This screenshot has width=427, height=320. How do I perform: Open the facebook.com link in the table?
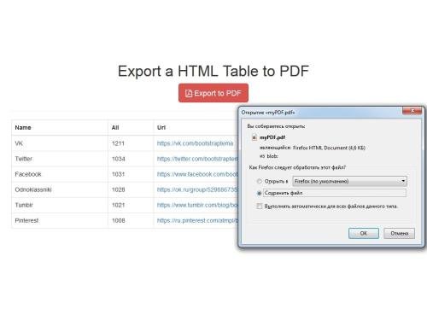[x=197, y=174]
